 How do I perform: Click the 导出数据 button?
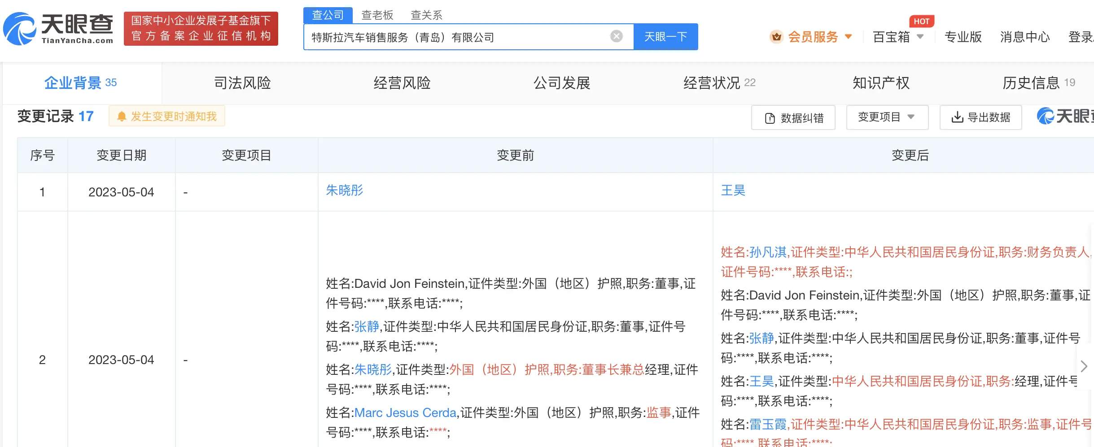pyautogui.click(x=981, y=117)
